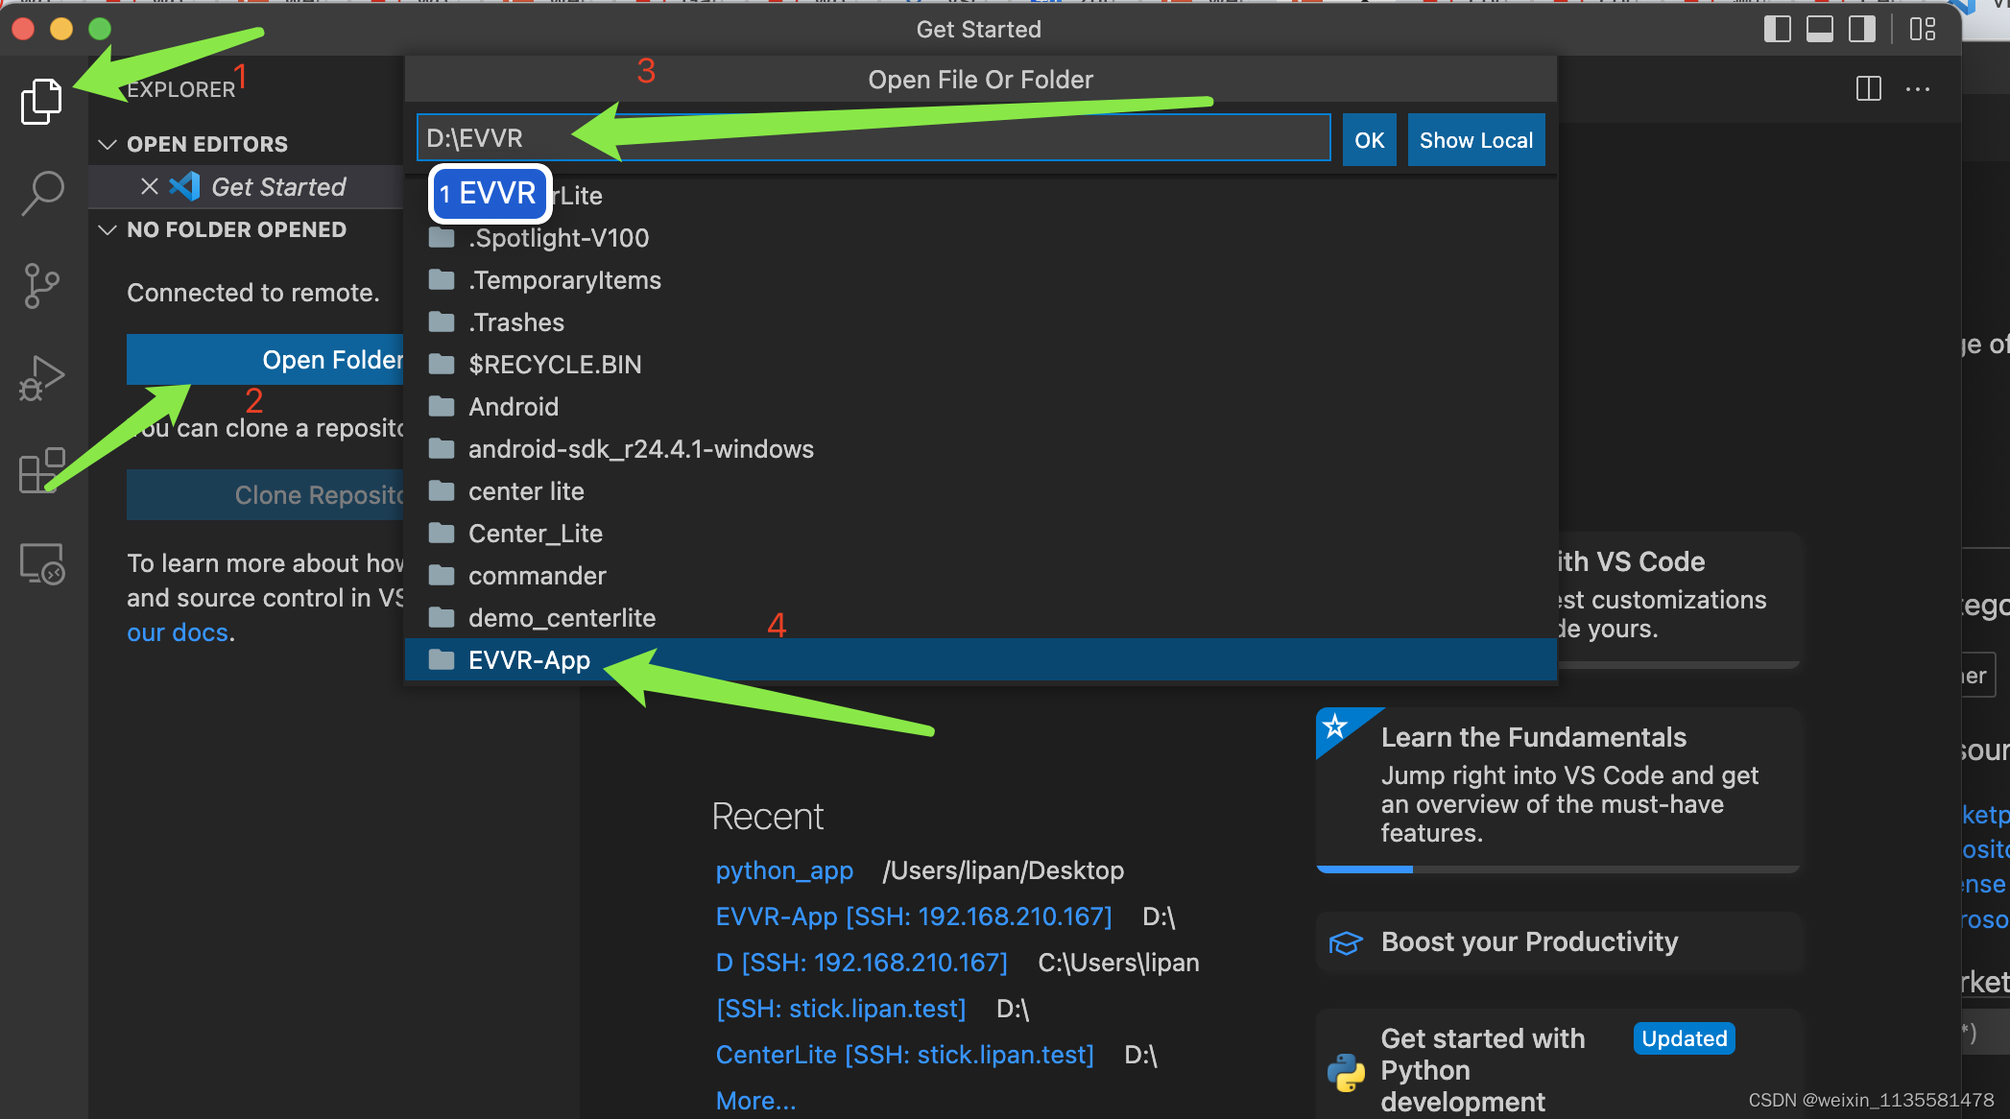Select the 1 EVVR breadcrumb

(x=489, y=194)
